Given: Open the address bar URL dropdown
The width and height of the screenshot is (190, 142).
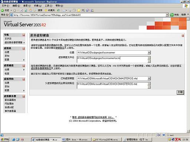Looking at the screenshot, I should click(167, 15).
